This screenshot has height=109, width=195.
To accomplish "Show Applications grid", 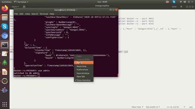I will point(5,104).
